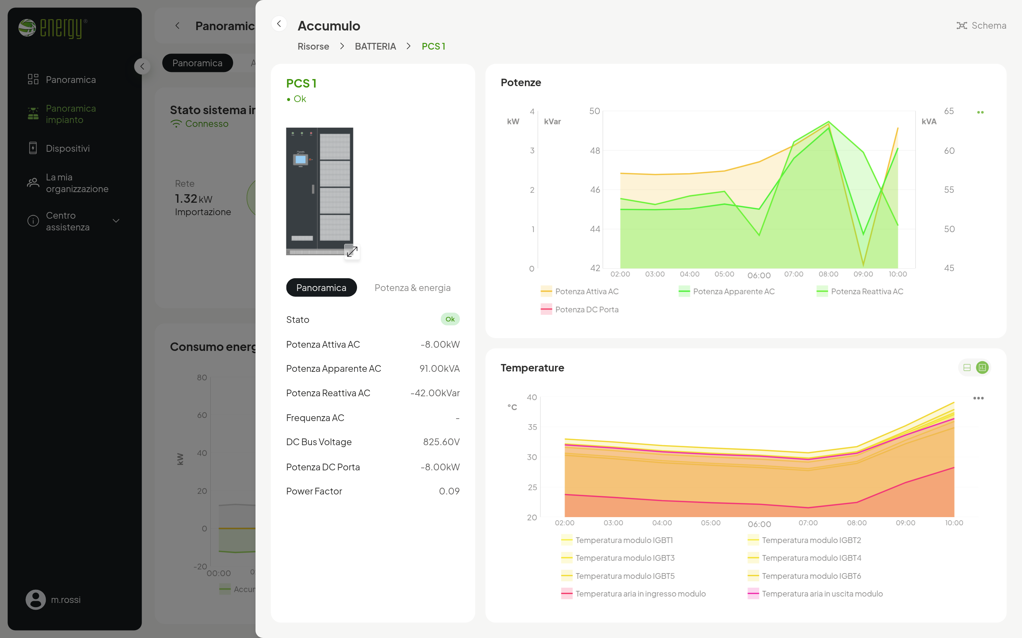Toggle Temperatura modulo IGBT1 legend

click(617, 540)
